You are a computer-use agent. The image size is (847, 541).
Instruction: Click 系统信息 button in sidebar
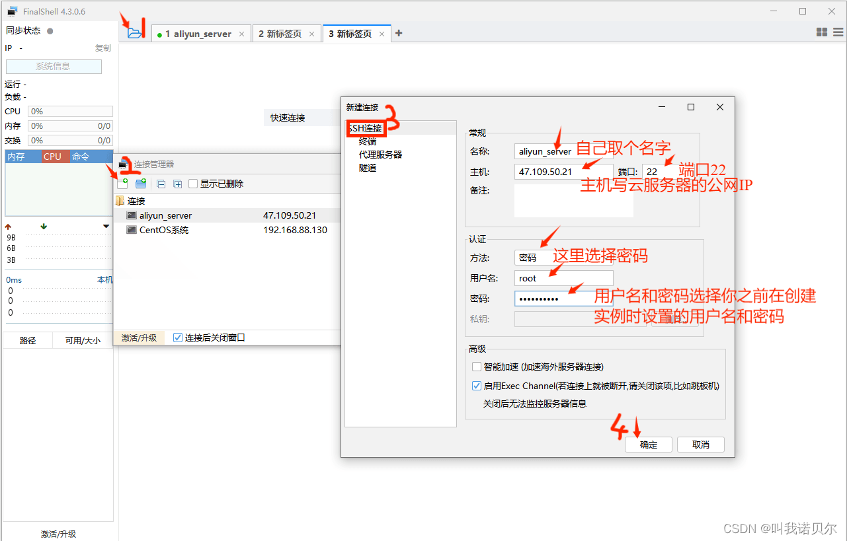tap(54, 66)
